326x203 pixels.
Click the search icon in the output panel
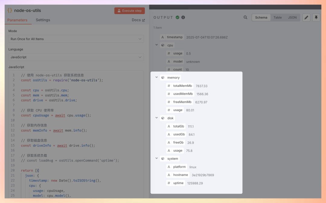click(245, 18)
